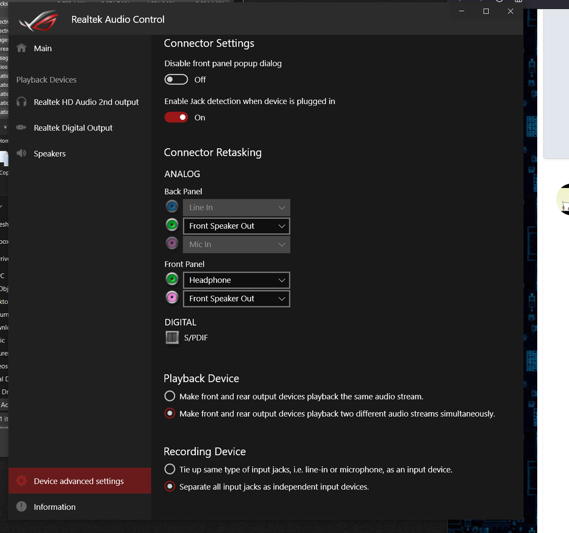Click the blue back panel Line In jack
Screen dimensions: 569x533
click(172, 206)
